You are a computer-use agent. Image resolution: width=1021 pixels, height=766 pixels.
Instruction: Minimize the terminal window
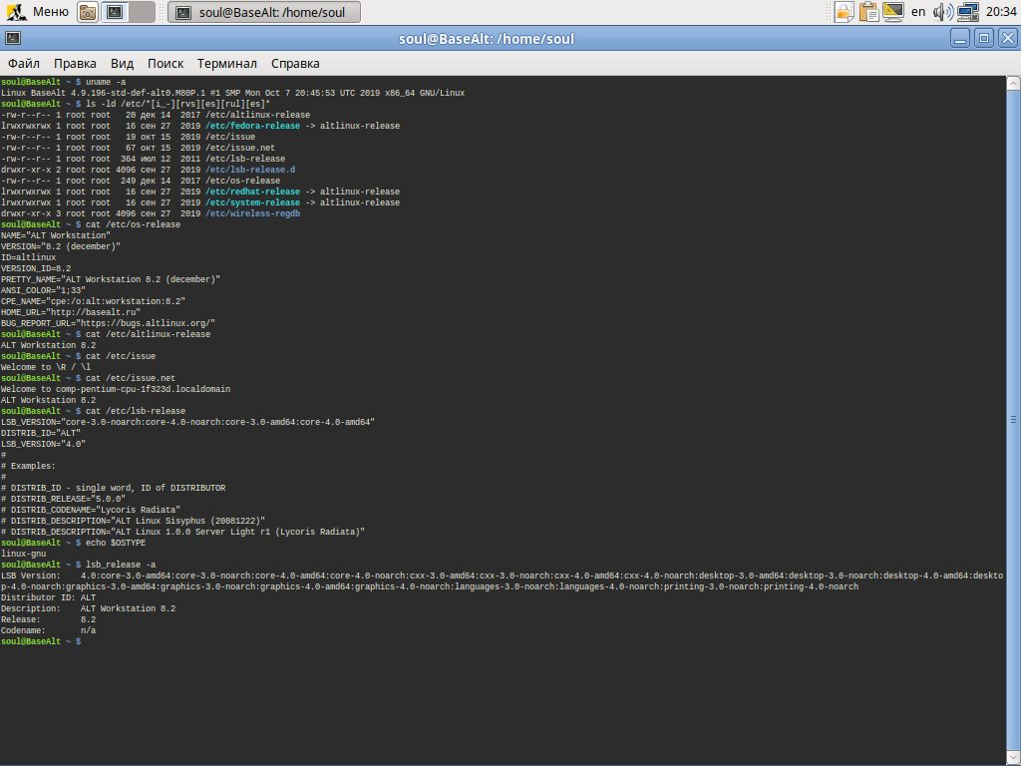(960, 39)
